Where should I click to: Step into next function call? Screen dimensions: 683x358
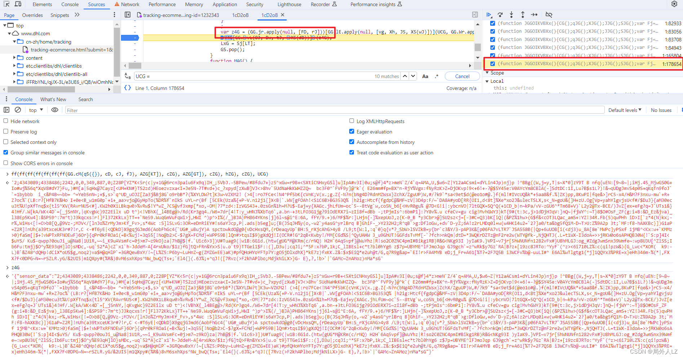(511, 15)
